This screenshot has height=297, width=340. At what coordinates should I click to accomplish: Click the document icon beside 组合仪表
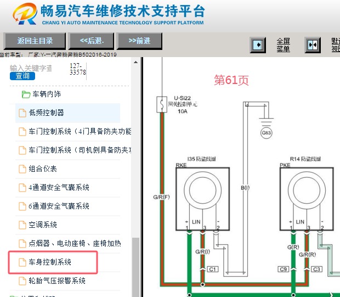click(22, 169)
